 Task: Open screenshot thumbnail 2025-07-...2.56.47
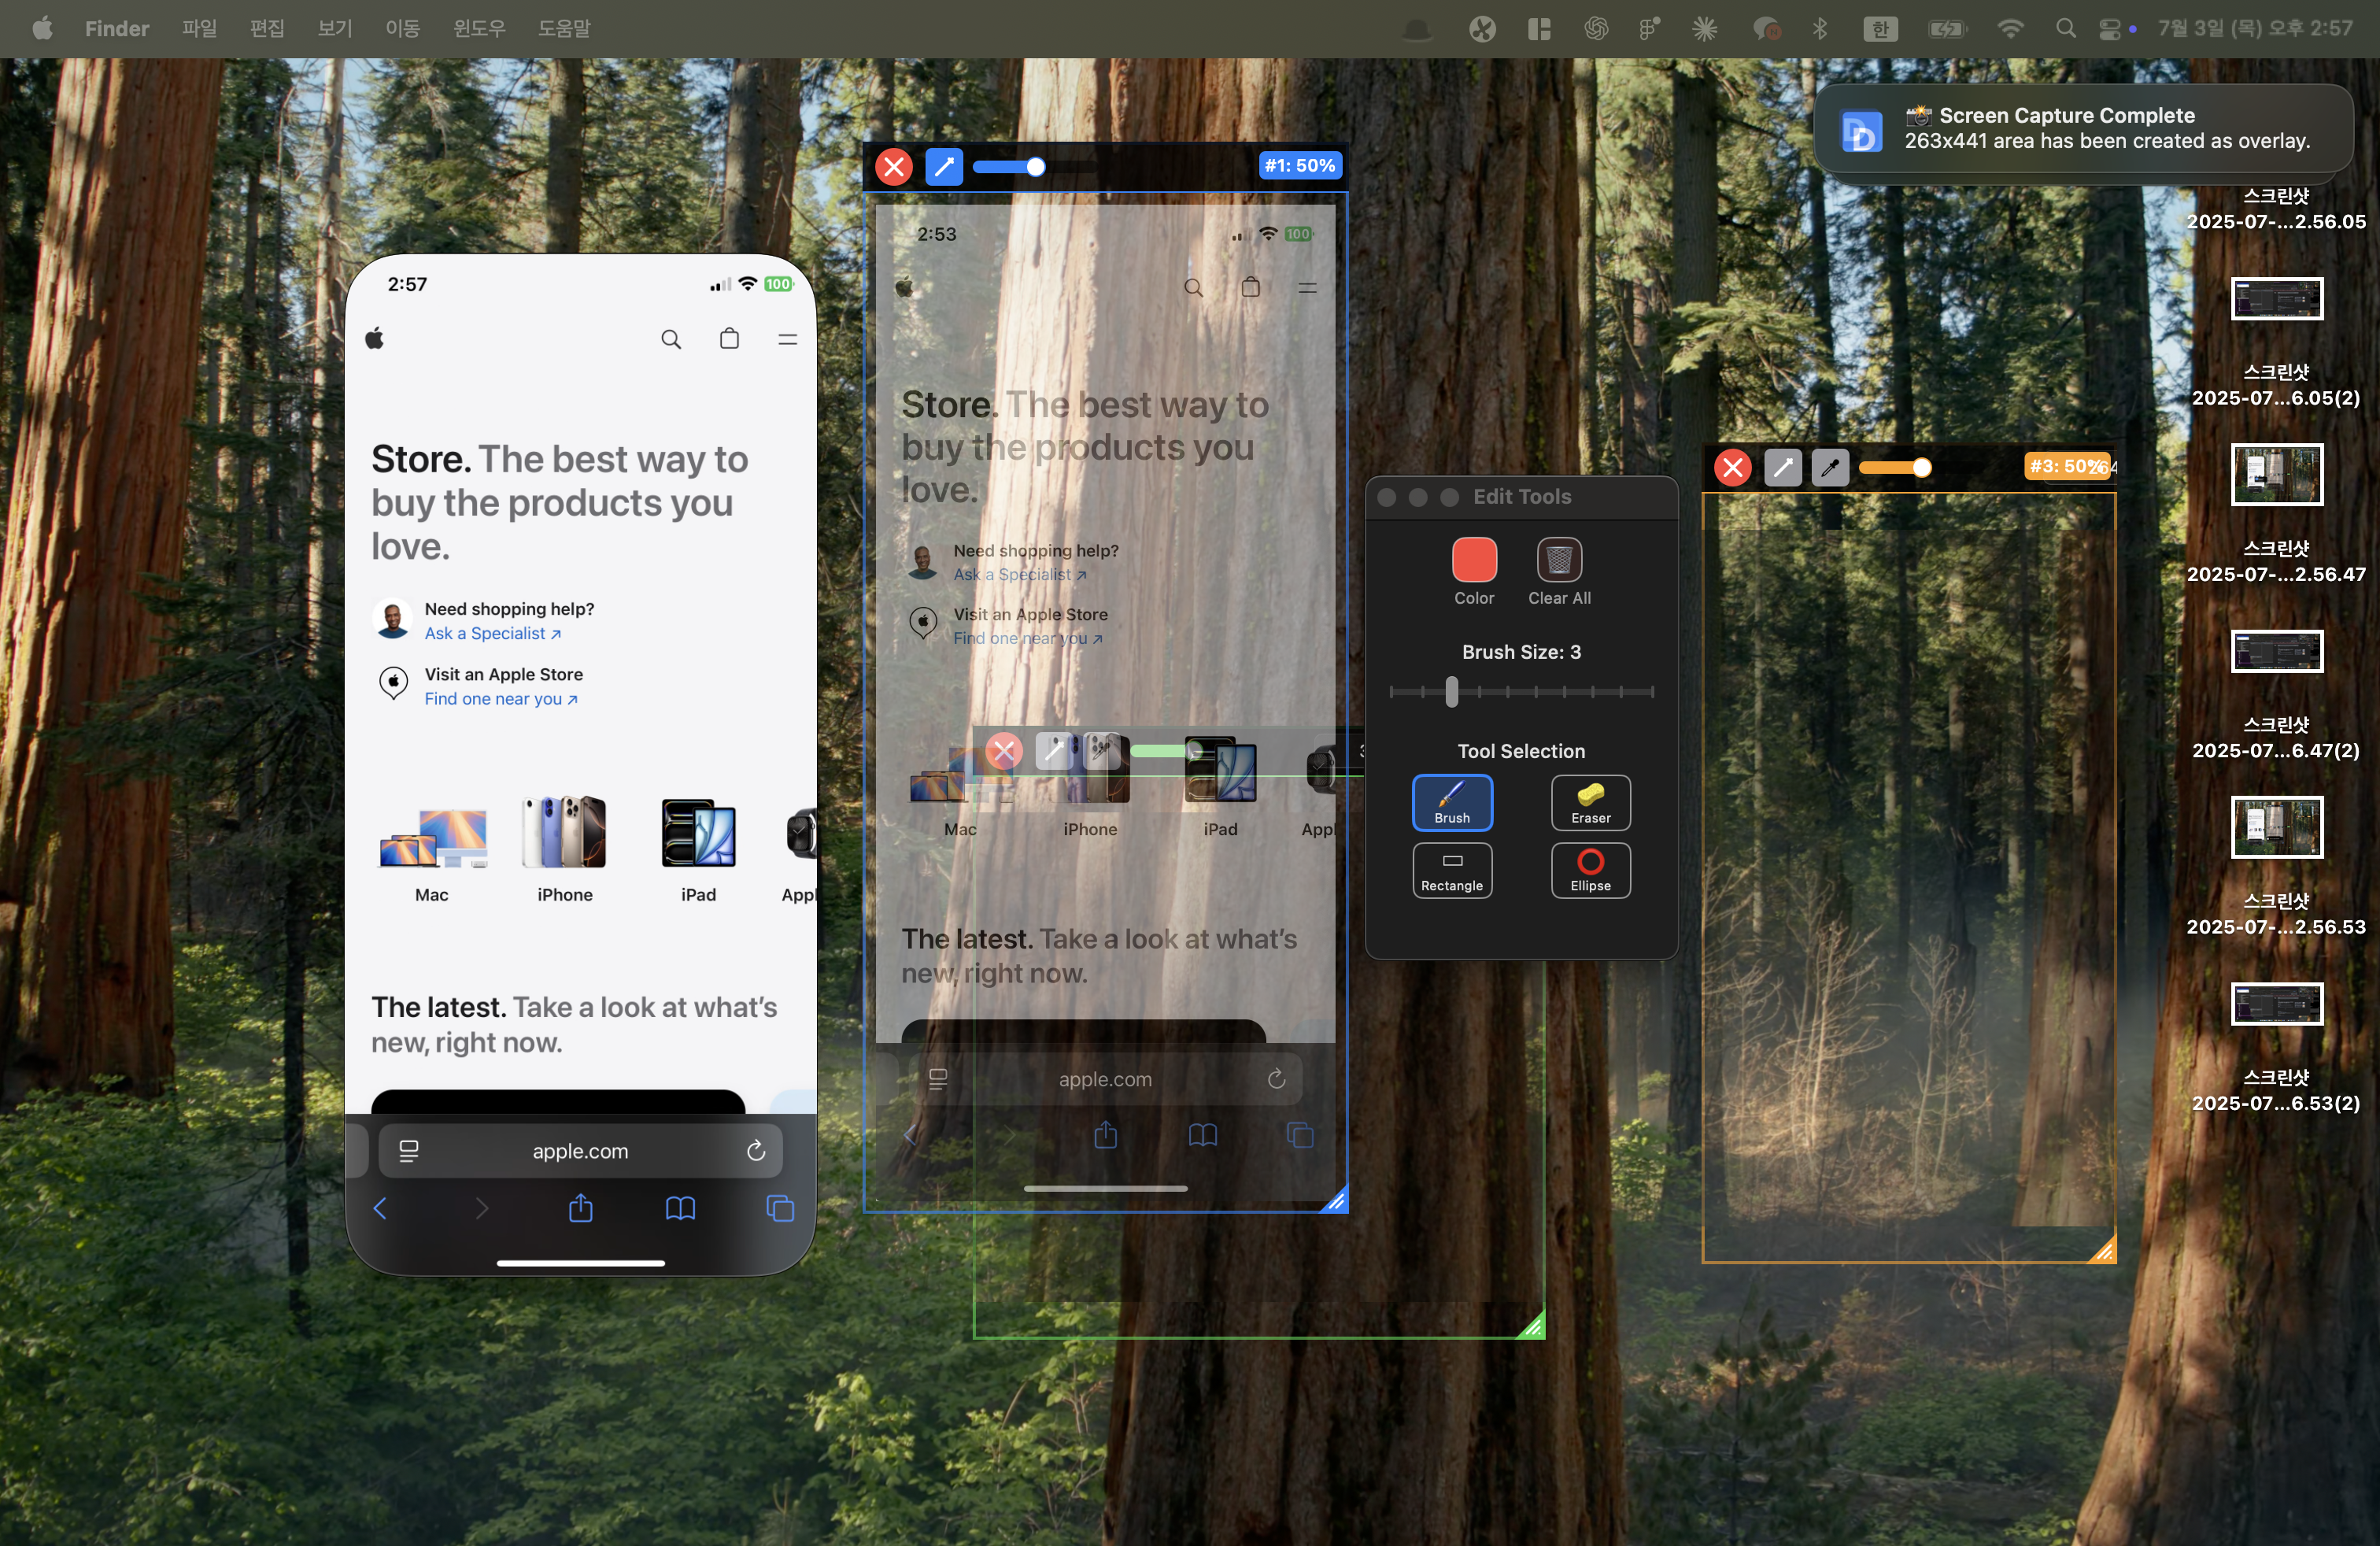pyautogui.click(x=2276, y=475)
